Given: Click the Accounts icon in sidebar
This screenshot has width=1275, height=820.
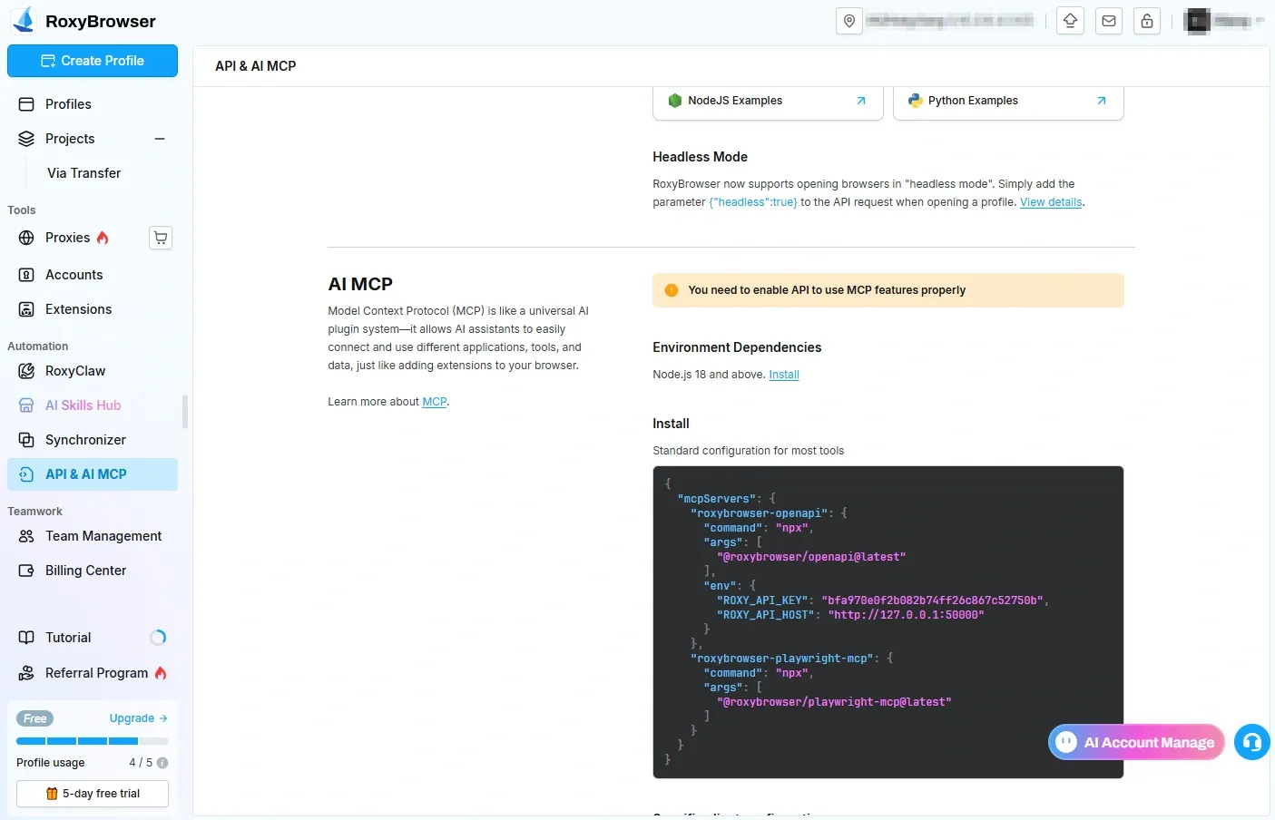Looking at the screenshot, I should click(26, 275).
